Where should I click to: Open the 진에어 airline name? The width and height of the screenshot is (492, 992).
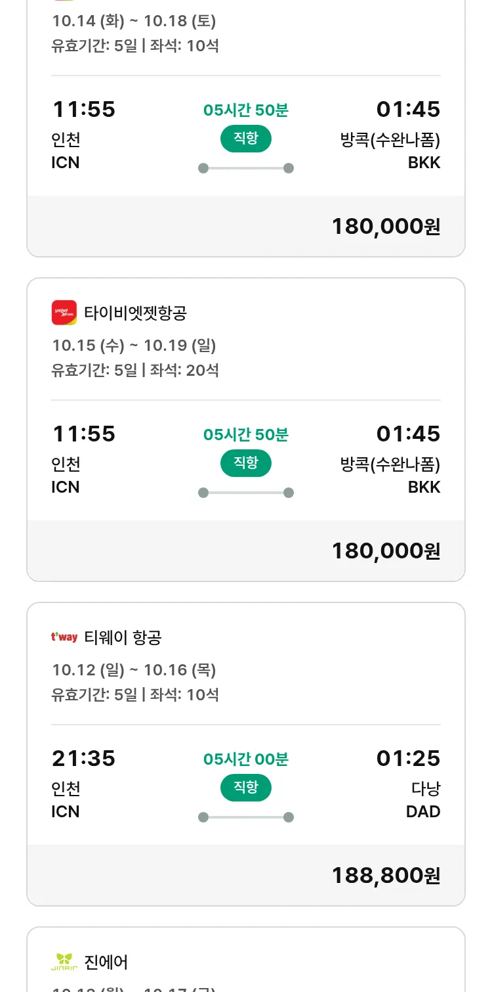coord(106,962)
